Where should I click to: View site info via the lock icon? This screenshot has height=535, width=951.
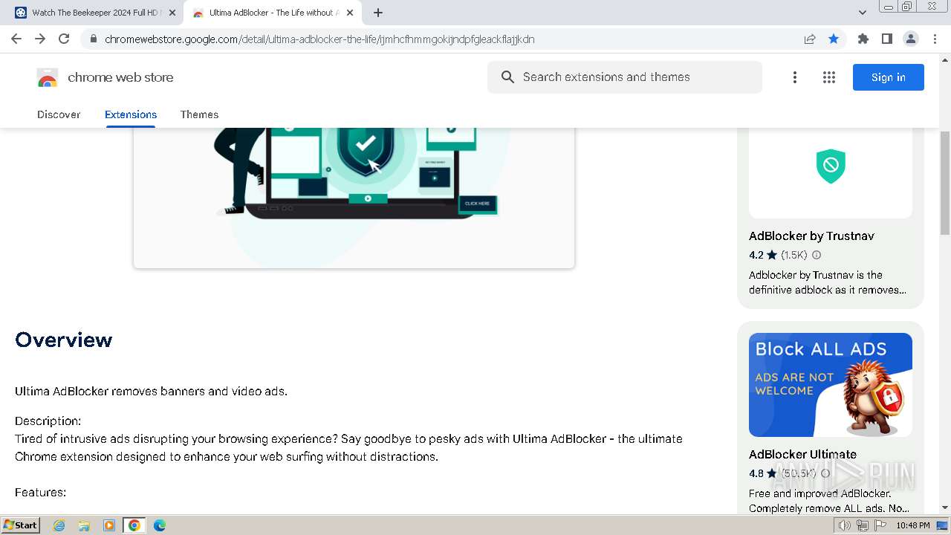[93, 39]
